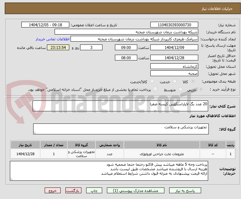Viewport: 241px width, 199px height.
Task: Click the اطلاعات کالاهای مورد نیاز heading
Action: (x=212, y=116)
